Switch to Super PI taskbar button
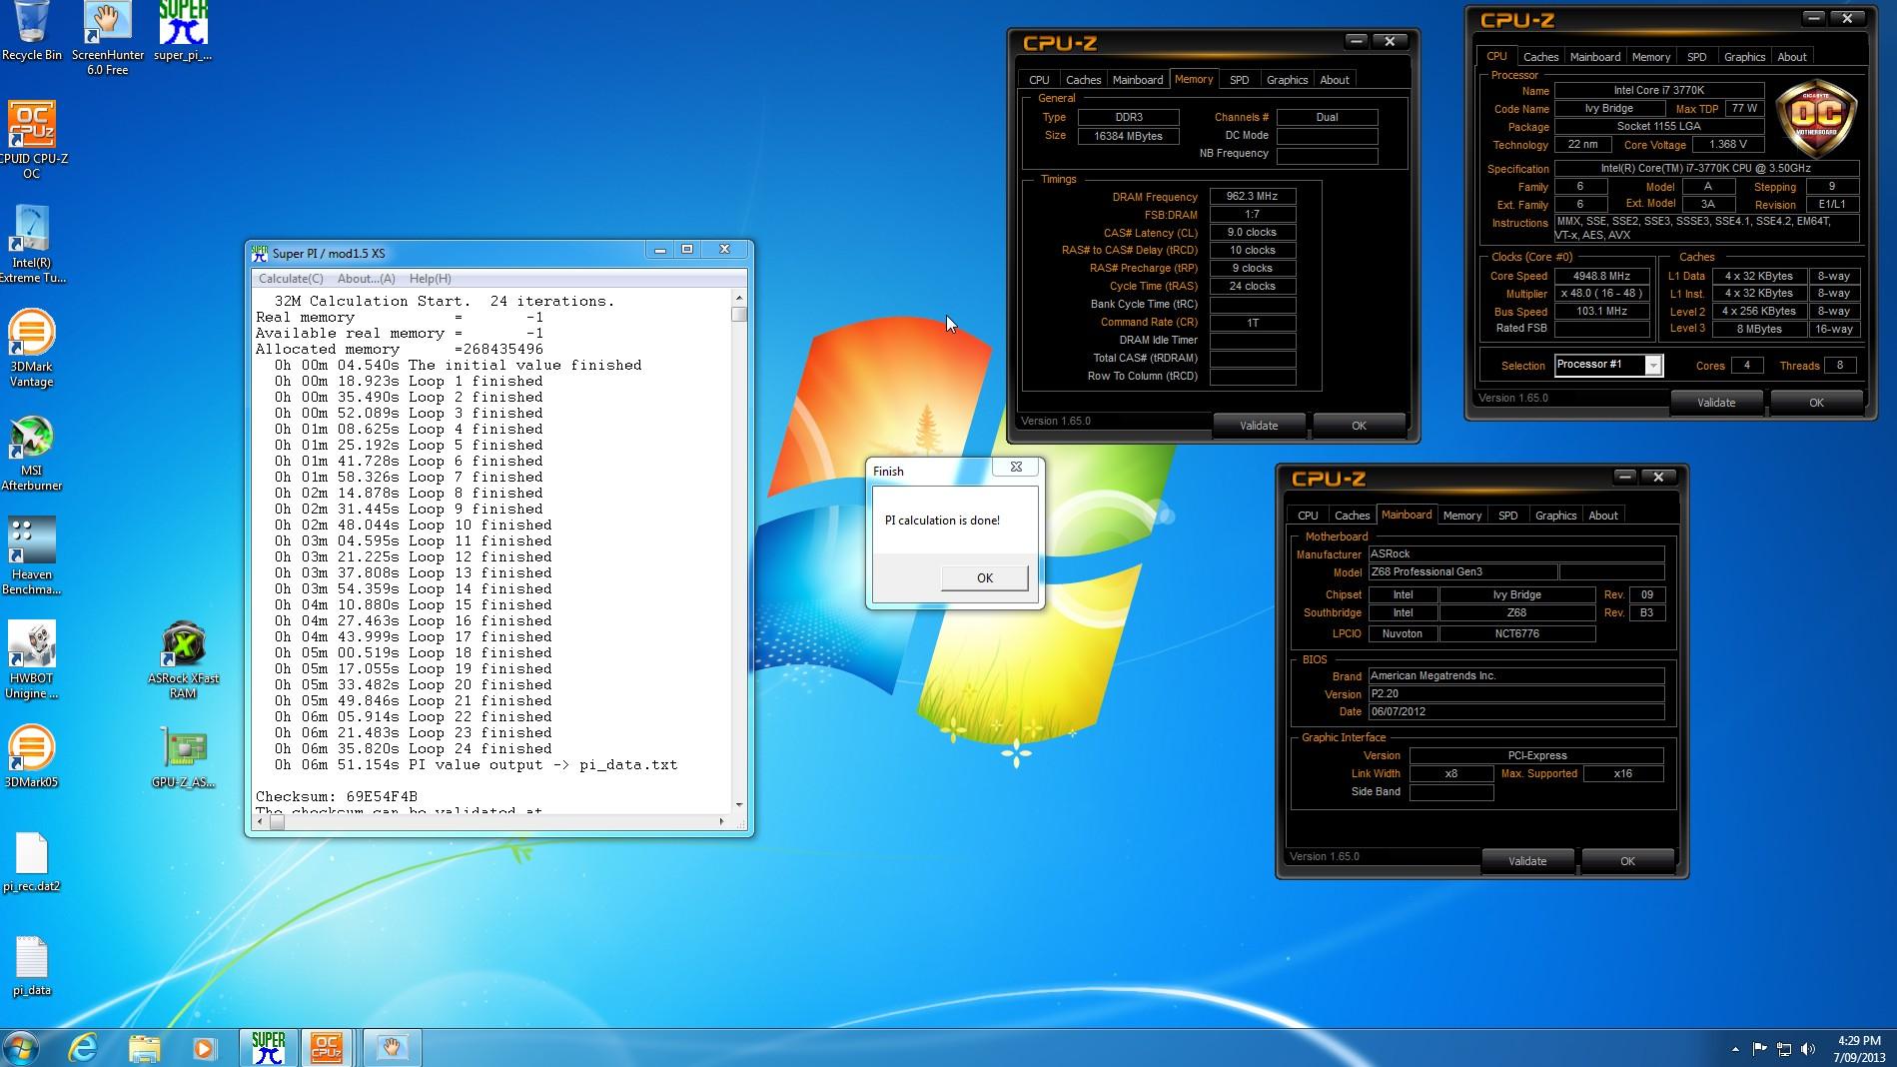 [268, 1047]
